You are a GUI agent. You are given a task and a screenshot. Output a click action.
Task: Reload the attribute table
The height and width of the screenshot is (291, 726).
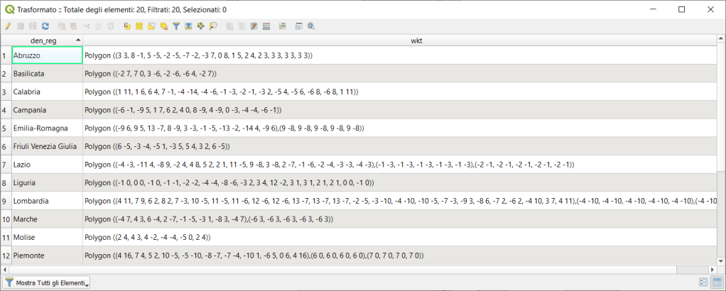click(x=45, y=26)
